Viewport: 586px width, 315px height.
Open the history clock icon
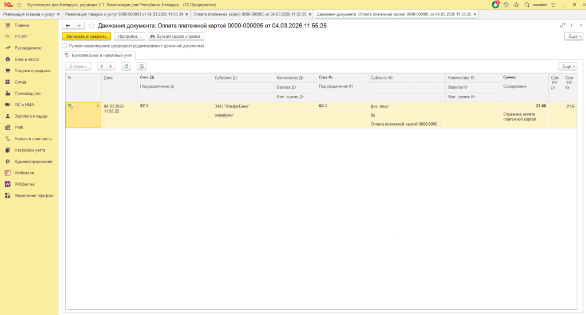pos(506,5)
